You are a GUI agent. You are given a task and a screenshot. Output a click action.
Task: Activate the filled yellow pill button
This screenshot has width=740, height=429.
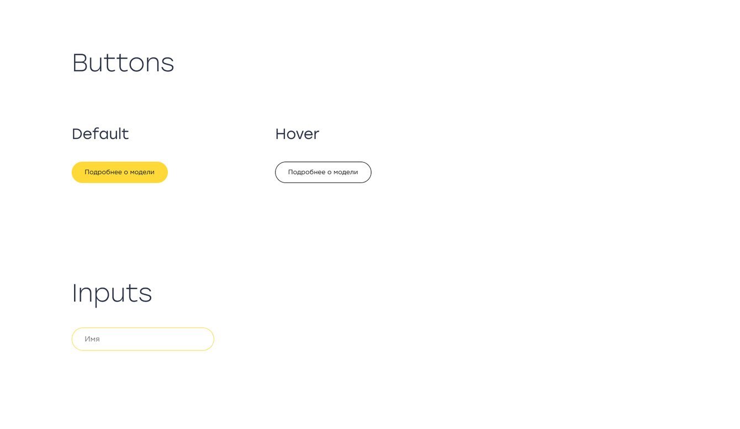119,172
